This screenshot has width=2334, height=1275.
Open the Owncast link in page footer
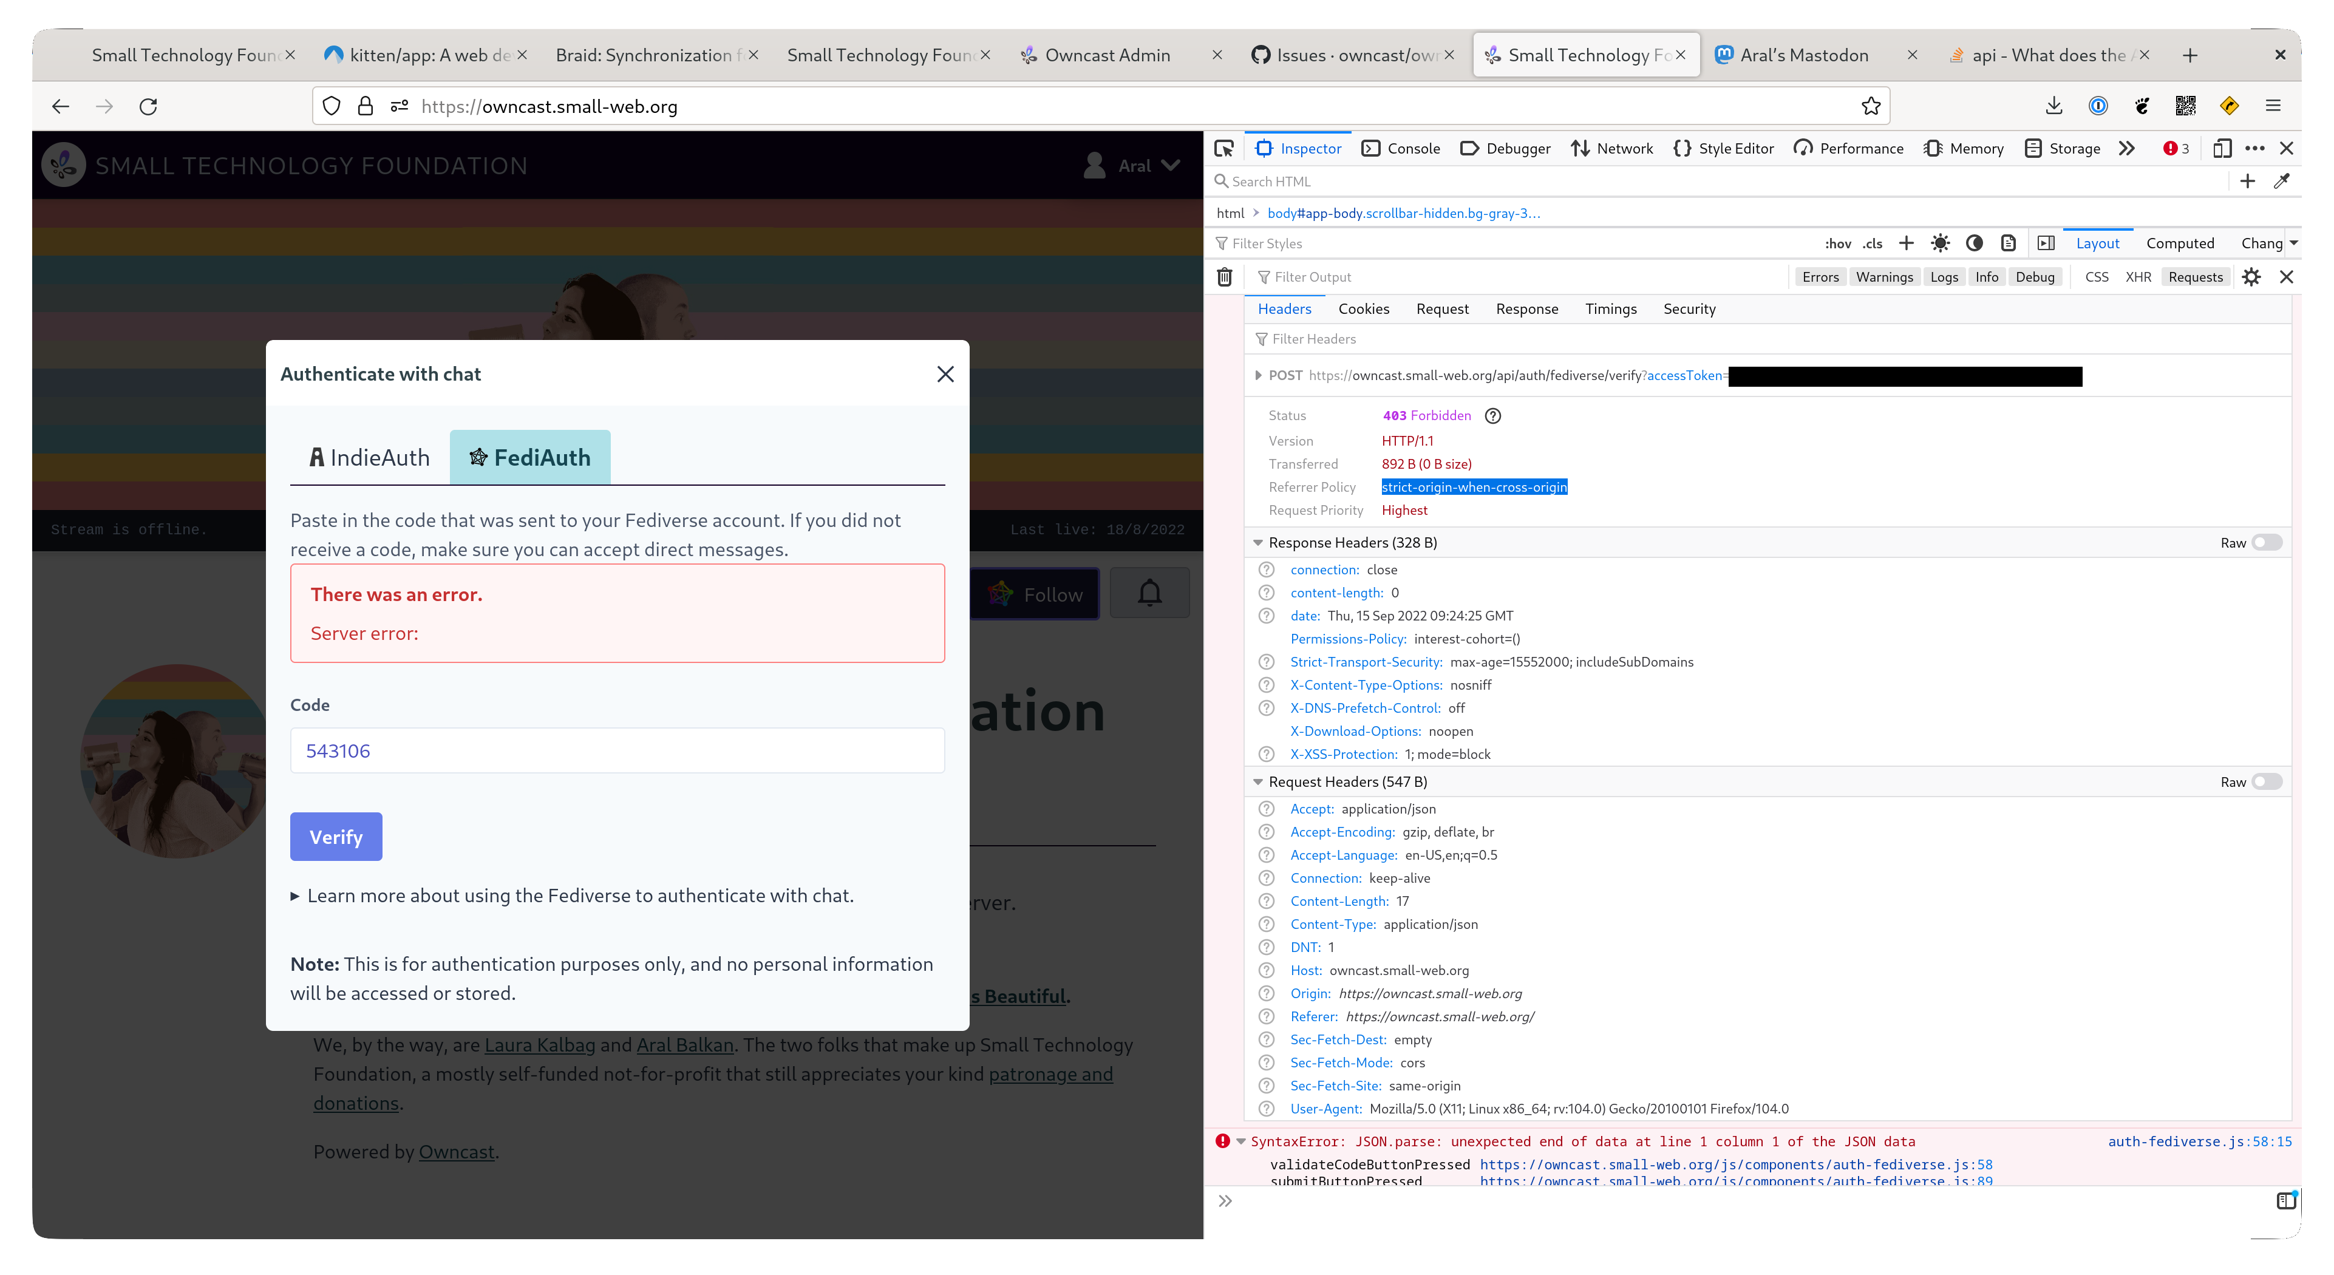pyautogui.click(x=457, y=1151)
